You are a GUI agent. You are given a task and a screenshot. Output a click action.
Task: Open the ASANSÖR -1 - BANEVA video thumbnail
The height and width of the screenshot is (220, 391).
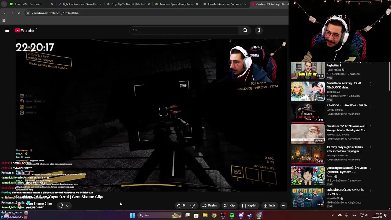coord(308,113)
